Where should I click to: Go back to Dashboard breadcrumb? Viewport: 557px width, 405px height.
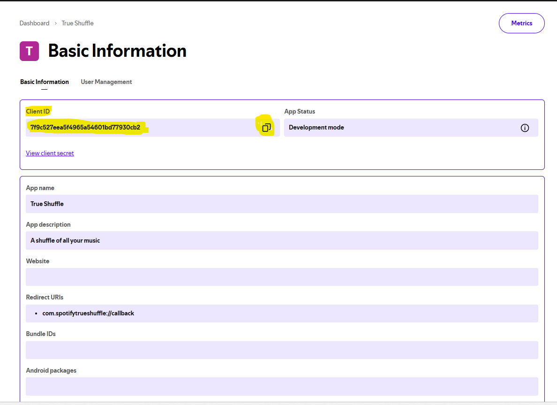pyautogui.click(x=34, y=23)
